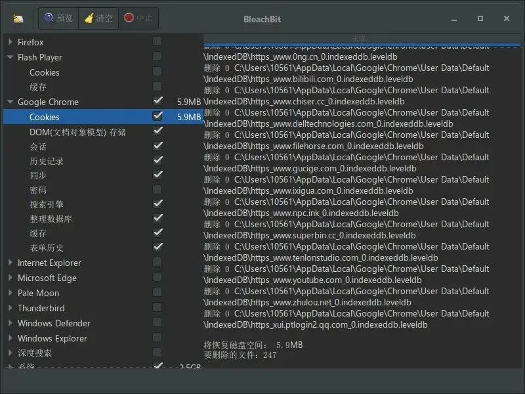Image resolution: width=525 pixels, height=394 pixels.
Task: Expand the Thunderbird node
Action: (x=10, y=308)
